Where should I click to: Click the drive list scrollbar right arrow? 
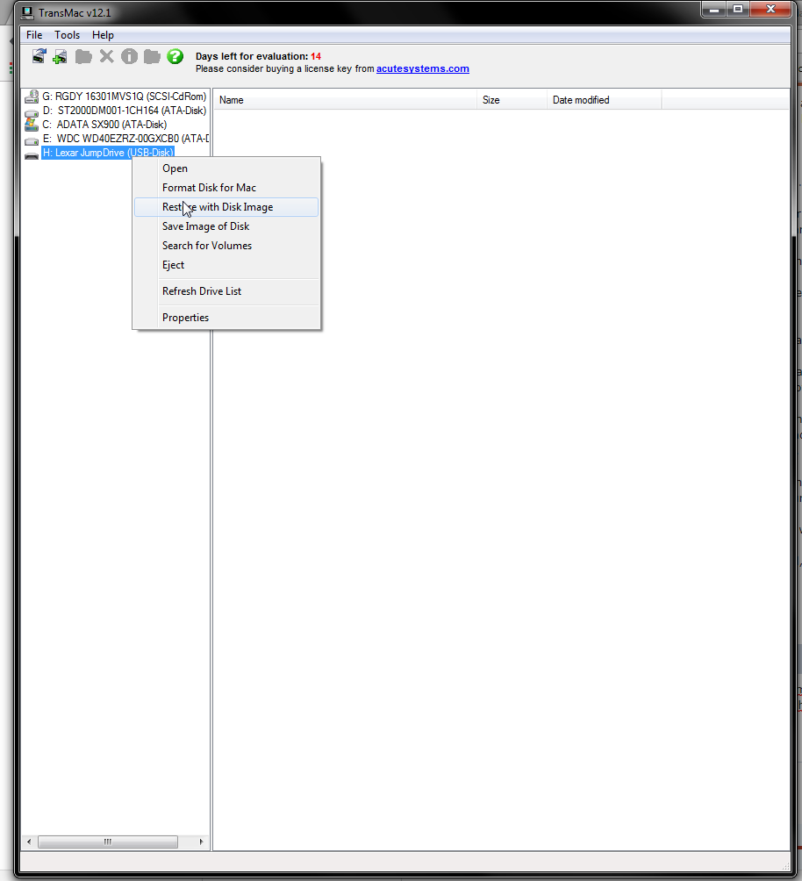click(201, 842)
